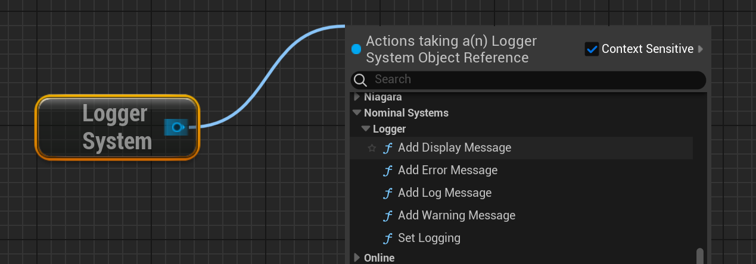Click the blue object pin icon in the actions header

pos(356,49)
